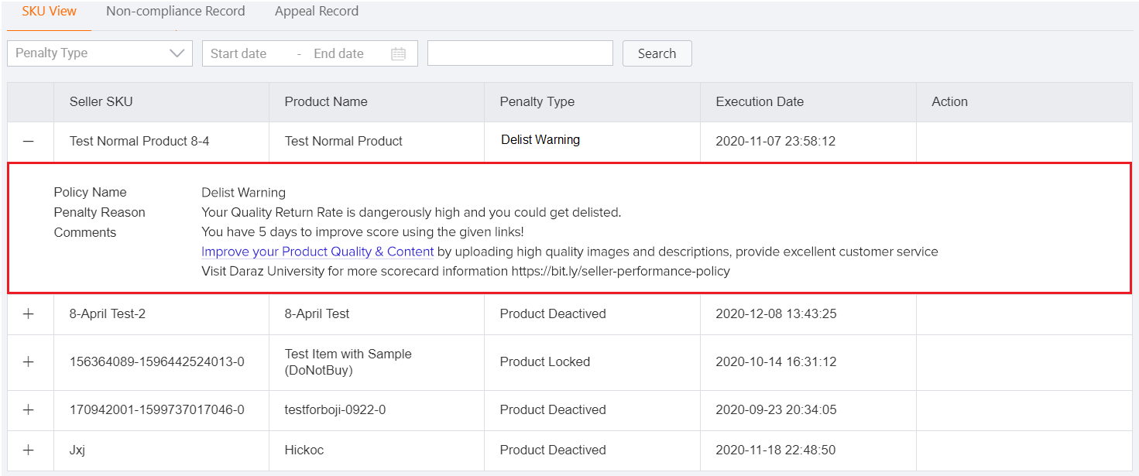1139x476 pixels.
Task: Open the calendar icon in date range
Action: 398,54
